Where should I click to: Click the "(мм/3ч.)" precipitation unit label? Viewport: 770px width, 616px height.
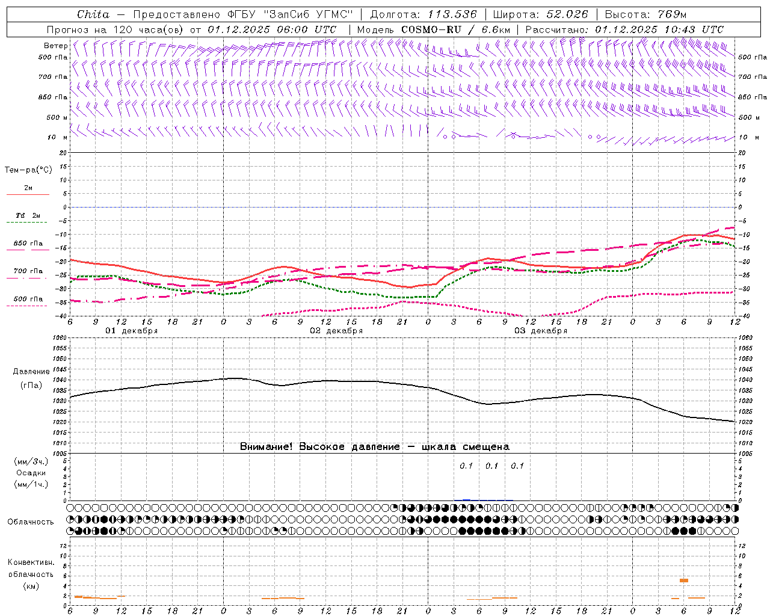(x=31, y=461)
